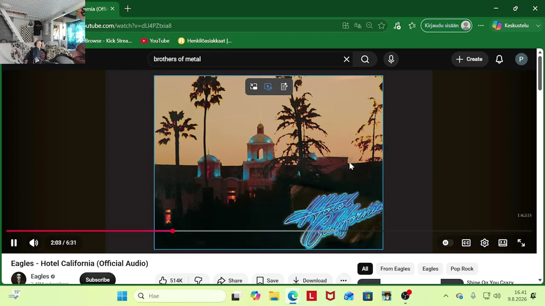Click the YouTube search magnifier button
This screenshot has height=306, width=545.
(x=365, y=59)
